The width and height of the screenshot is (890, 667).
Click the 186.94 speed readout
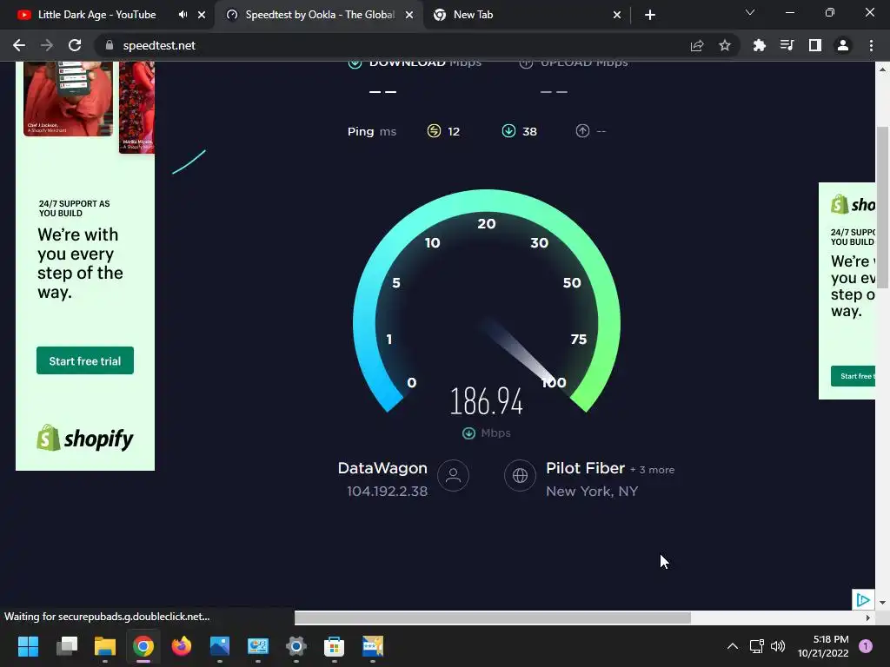[x=487, y=400]
